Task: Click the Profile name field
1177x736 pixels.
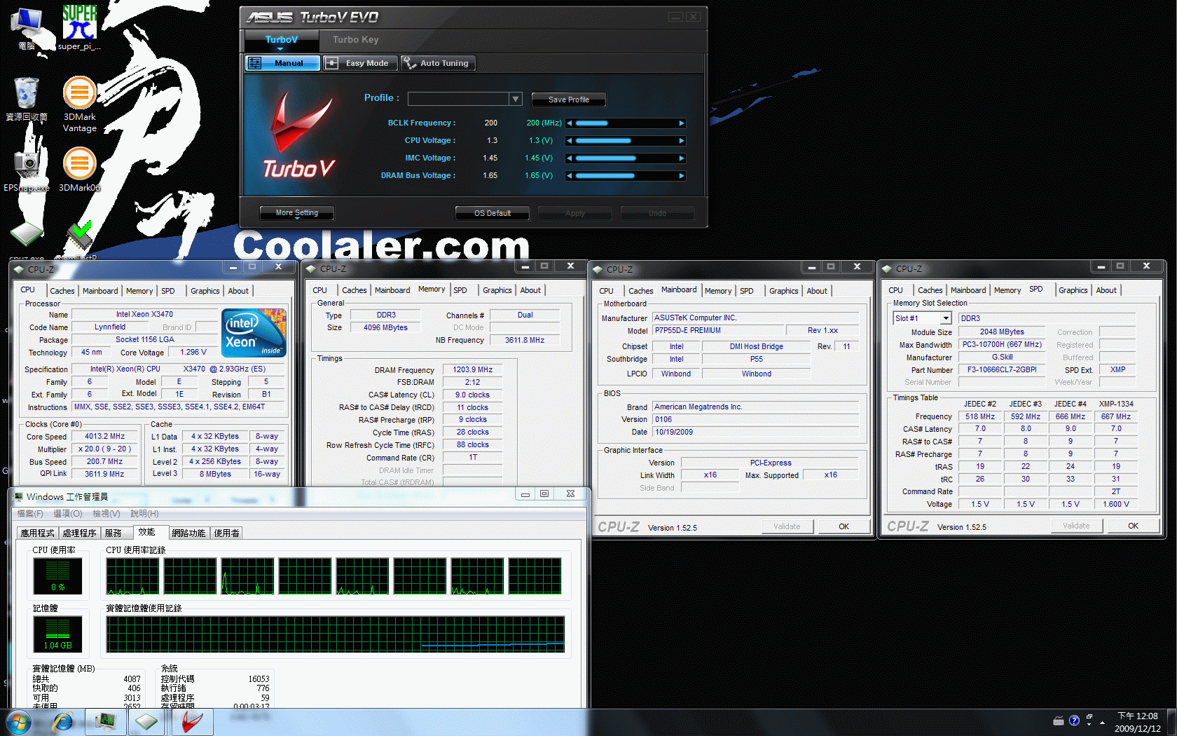Action: (x=459, y=99)
